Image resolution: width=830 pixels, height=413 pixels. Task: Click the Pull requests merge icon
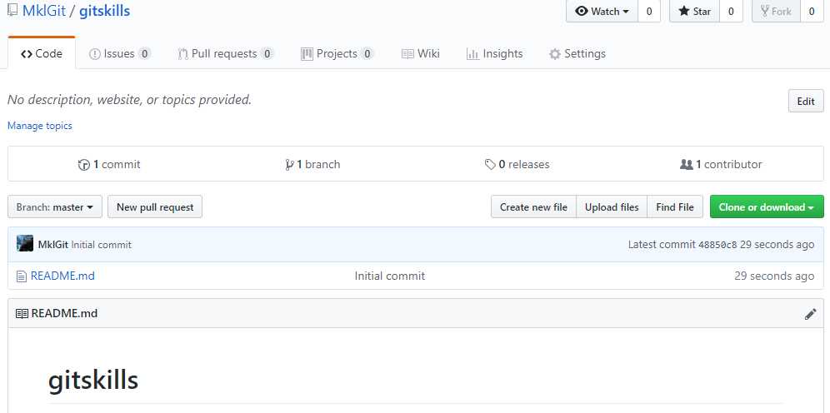tap(182, 54)
